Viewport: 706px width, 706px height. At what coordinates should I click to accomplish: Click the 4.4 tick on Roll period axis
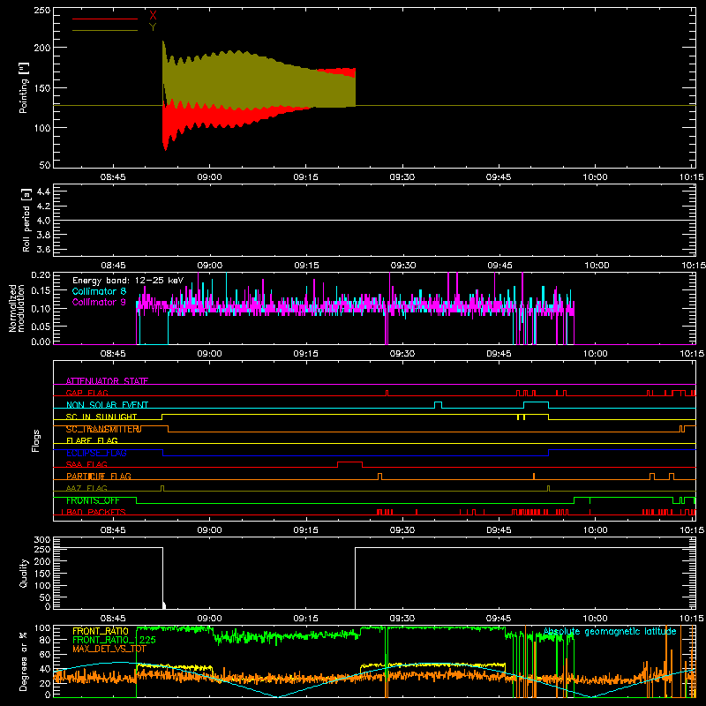pos(43,192)
